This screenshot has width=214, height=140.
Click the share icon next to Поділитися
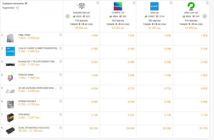point(18,8)
